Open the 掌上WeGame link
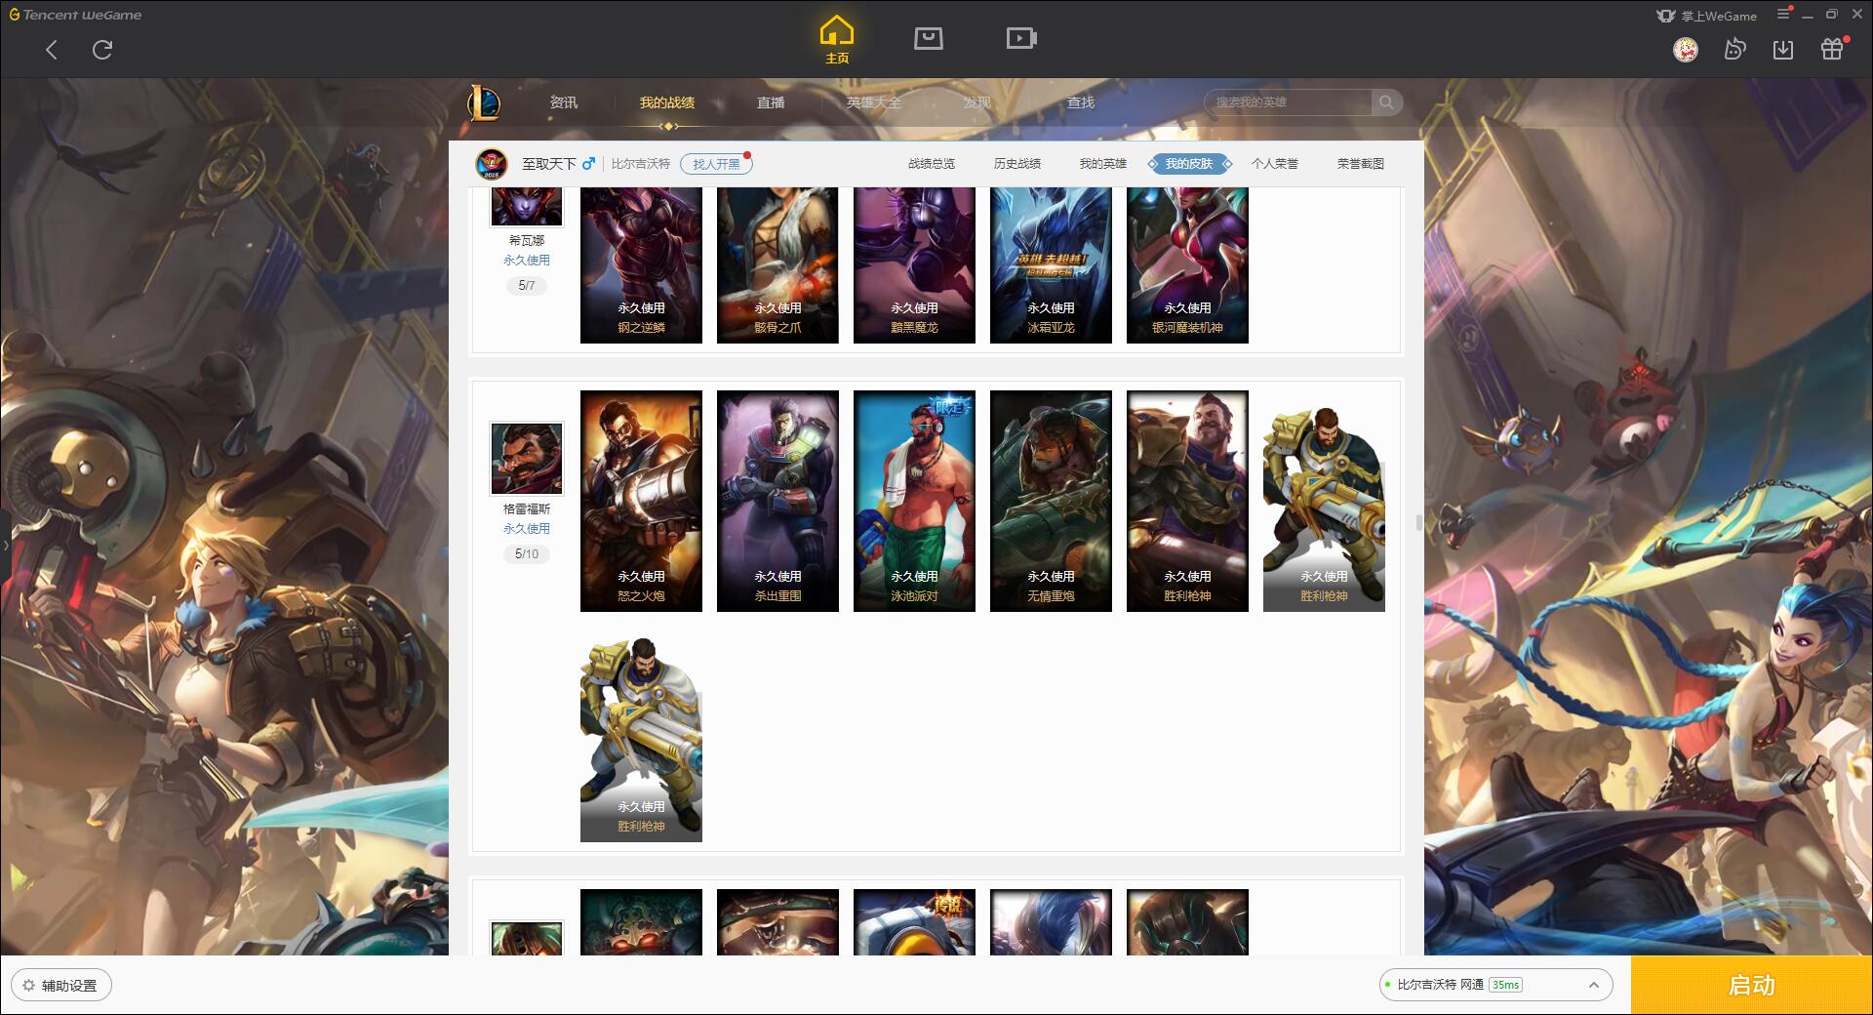The height and width of the screenshot is (1015, 1873). [1706, 16]
